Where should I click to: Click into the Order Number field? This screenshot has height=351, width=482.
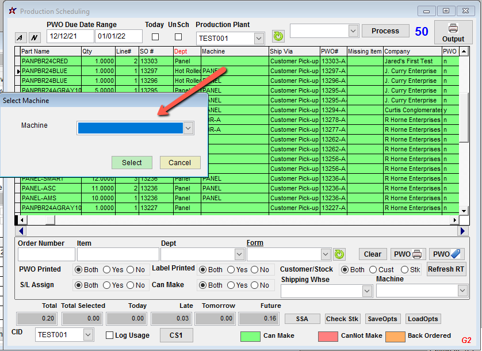(46, 254)
